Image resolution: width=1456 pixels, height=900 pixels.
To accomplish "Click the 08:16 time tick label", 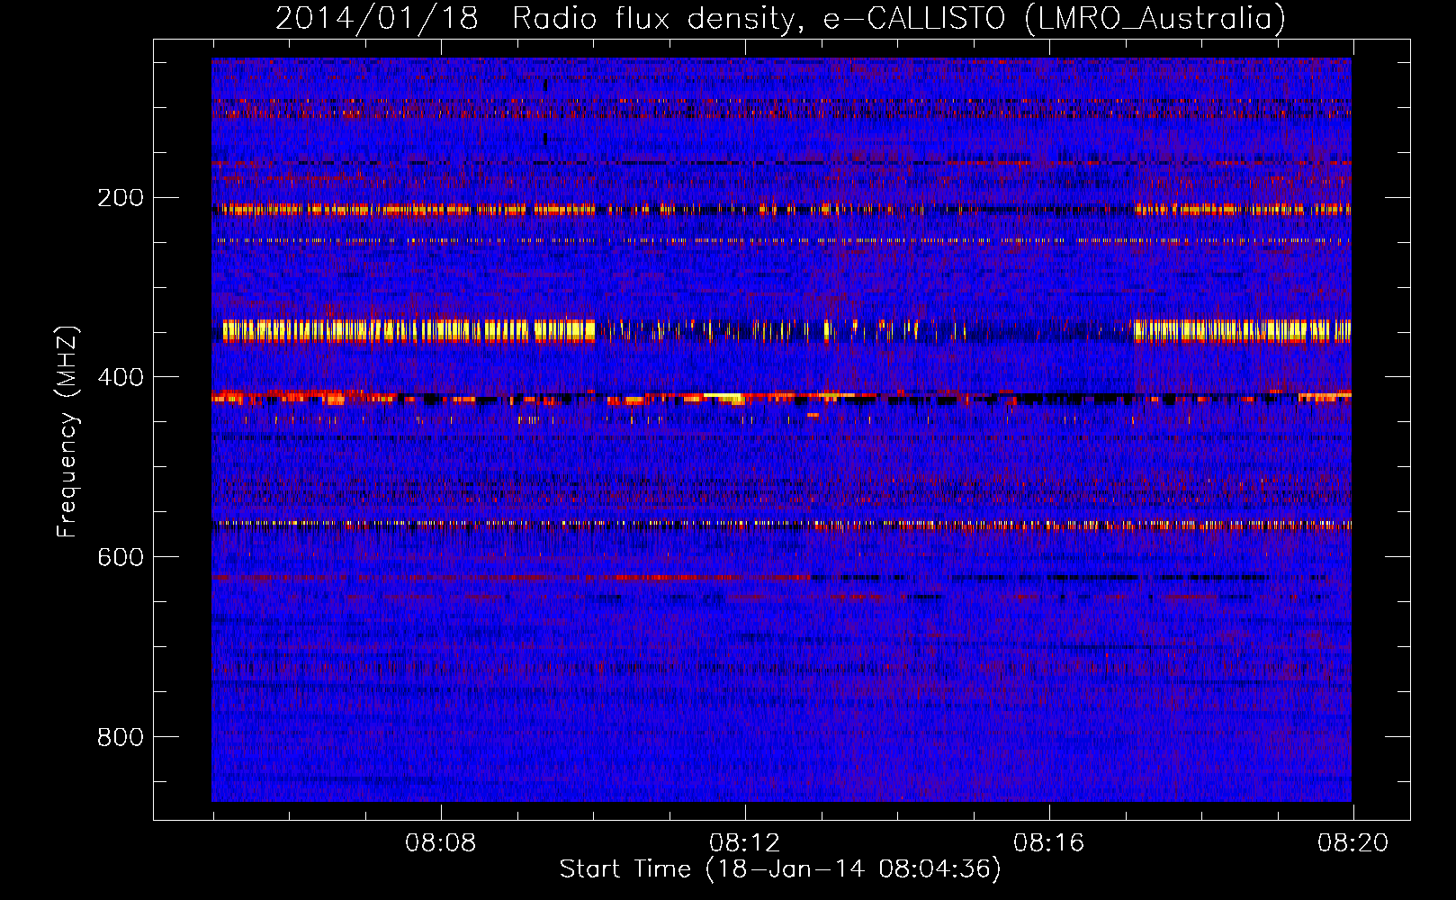I will (1049, 843).
